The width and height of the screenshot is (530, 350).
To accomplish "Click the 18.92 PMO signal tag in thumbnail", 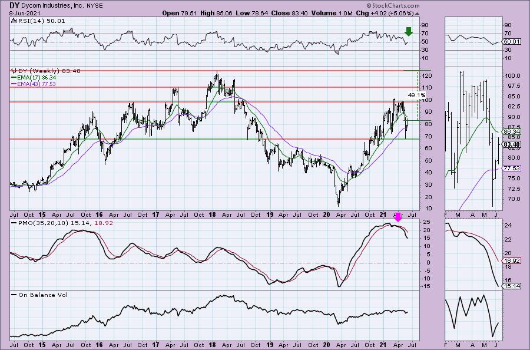I will (x=512, y=260).
